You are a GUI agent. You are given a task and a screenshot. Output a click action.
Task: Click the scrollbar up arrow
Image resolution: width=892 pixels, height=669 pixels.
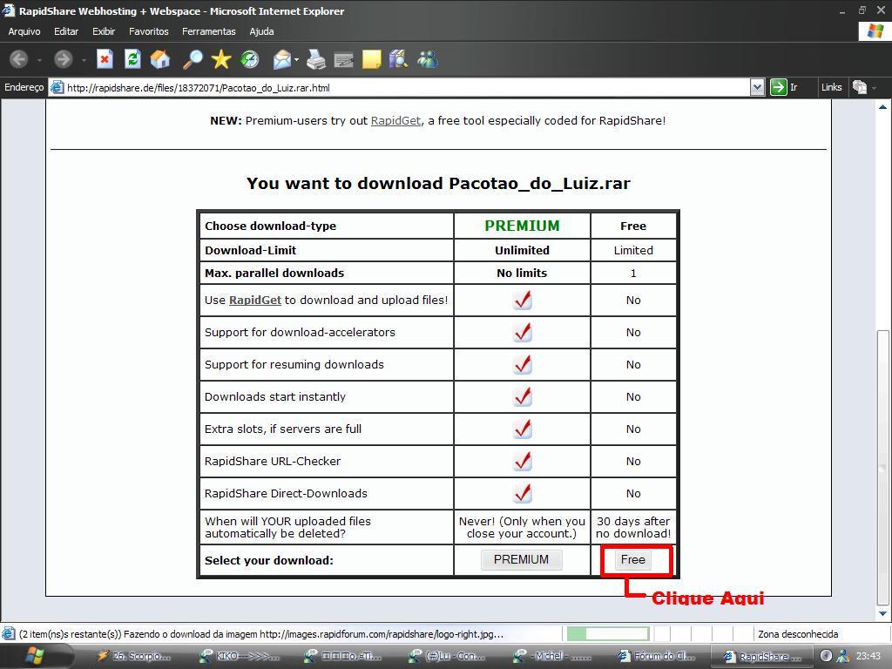click(883, 105)
